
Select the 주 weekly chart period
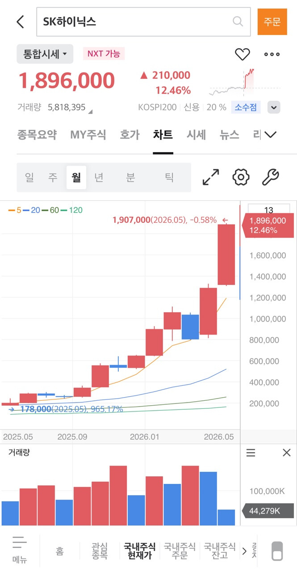(x=53, y=178)
